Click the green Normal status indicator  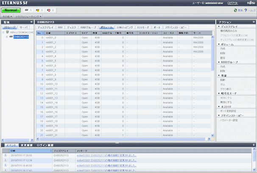[11, 10]
